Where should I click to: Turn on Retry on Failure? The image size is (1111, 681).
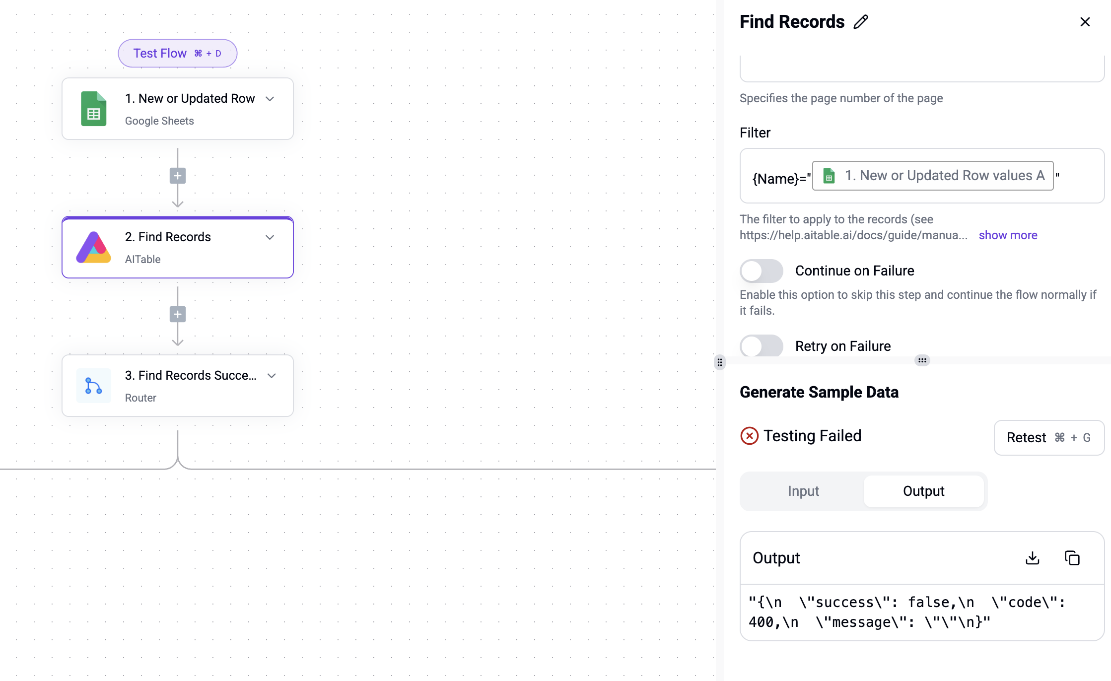pyautogui.click(x=762, y=346)
